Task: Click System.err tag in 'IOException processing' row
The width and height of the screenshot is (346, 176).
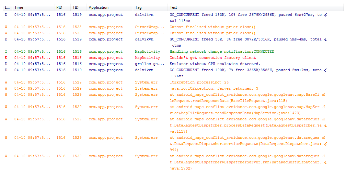Action: pos(146,82)
